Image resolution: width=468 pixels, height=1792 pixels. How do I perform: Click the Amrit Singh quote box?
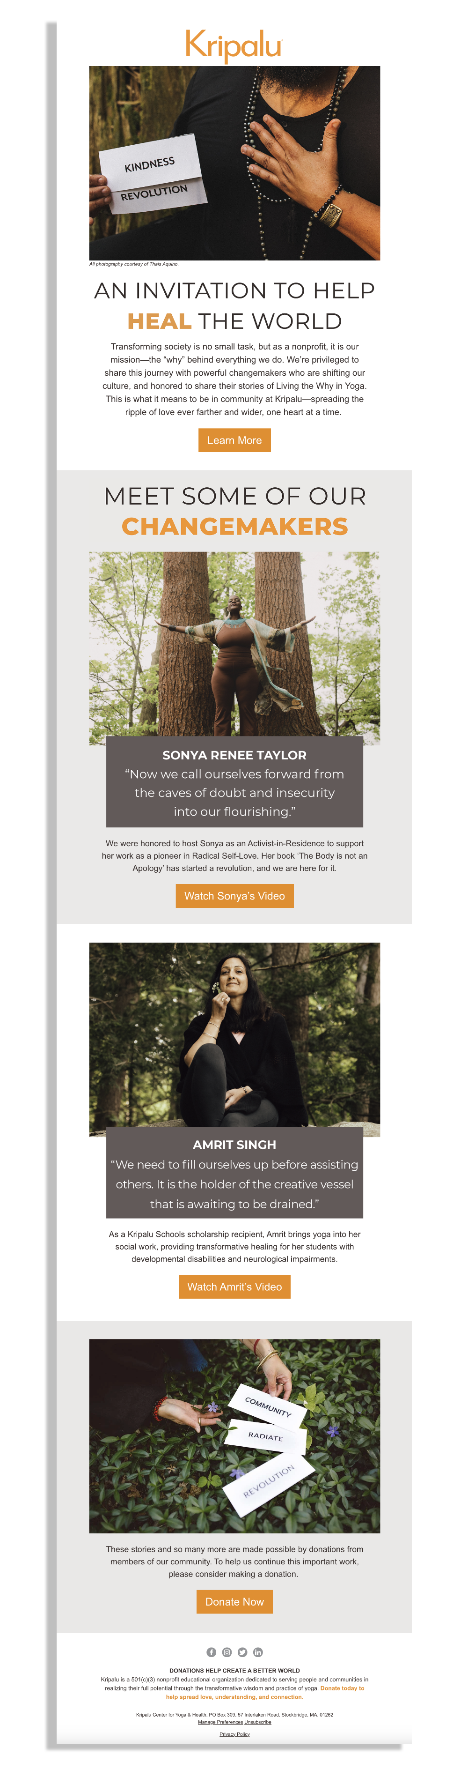coord(234,1173)
